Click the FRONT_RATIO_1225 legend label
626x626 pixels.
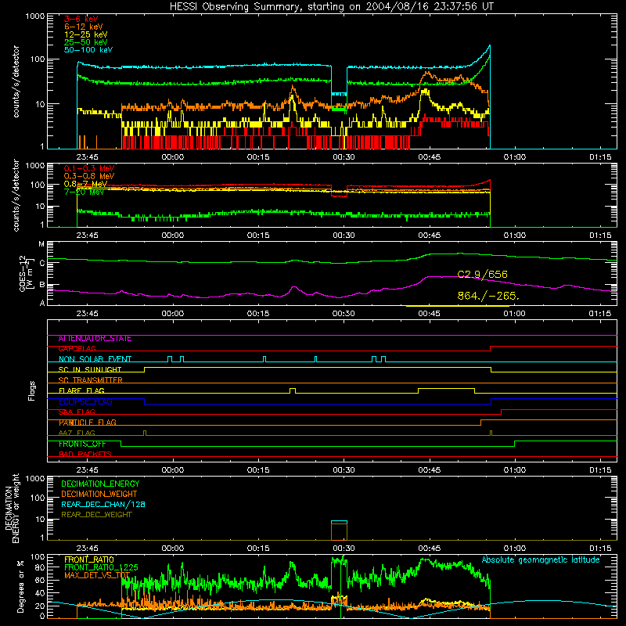tap(101, 567)
